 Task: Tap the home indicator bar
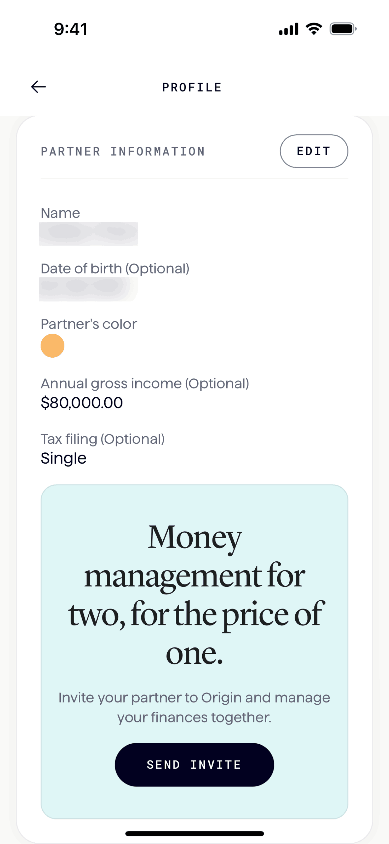(194, 834)
